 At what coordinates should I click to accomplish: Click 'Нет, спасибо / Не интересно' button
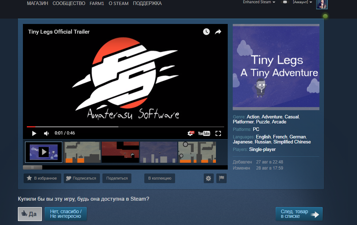click(x=66, y=214)
